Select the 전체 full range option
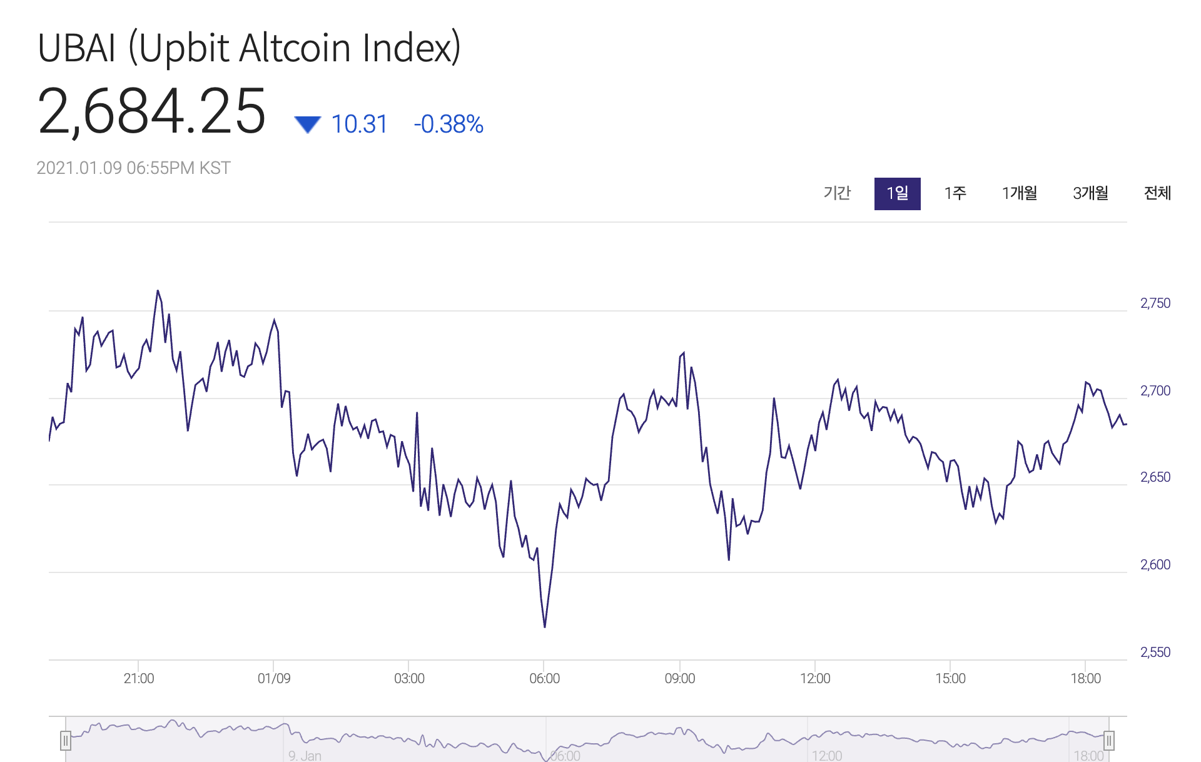This screenshot has height=762, width=1201. (1157, 193)
